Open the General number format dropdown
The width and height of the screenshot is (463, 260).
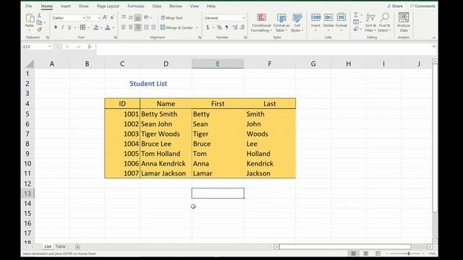(x=243, y=18)
